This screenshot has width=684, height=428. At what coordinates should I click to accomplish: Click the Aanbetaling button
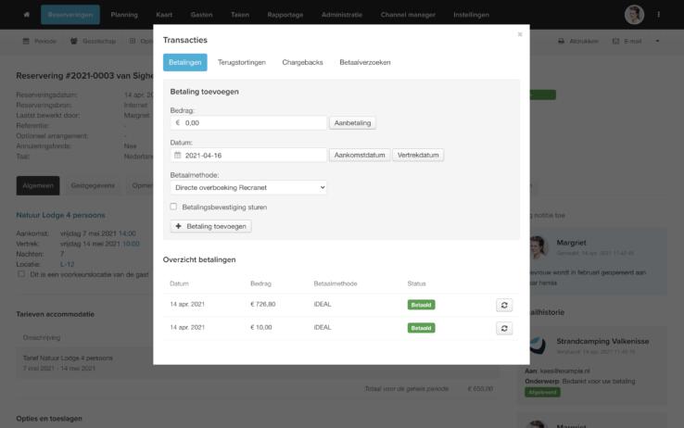click(x=352, y=123)
